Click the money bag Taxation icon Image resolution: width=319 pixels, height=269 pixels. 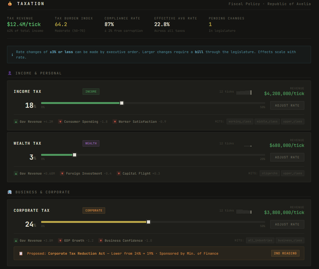[x=10, y=4]
